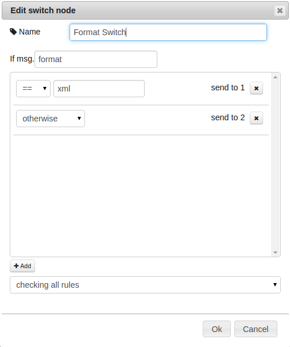290x347 pixels.
Task: Edit the xml rule value field
Action: click(99, 89)
